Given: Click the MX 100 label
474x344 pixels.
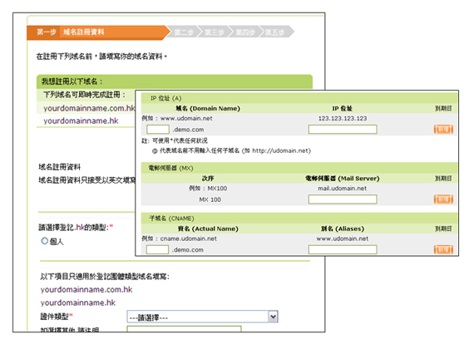Looking at the screenshot, I should [x=210, y=199].
